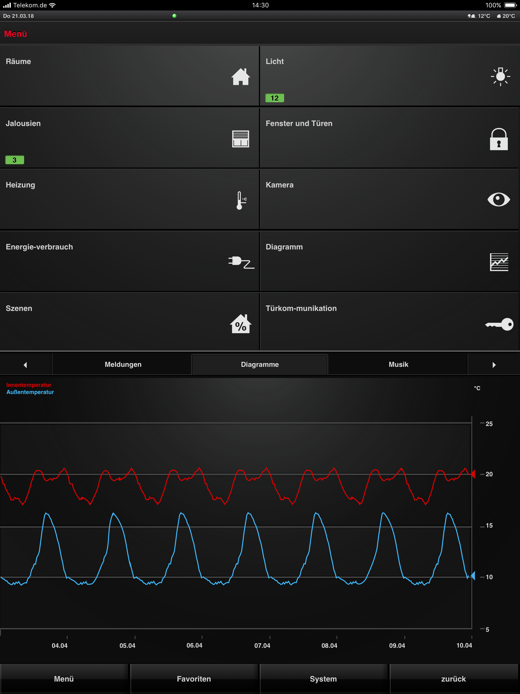Tap the Licht lamp icon
Screen dimensions: 520x694
point(500,76)
